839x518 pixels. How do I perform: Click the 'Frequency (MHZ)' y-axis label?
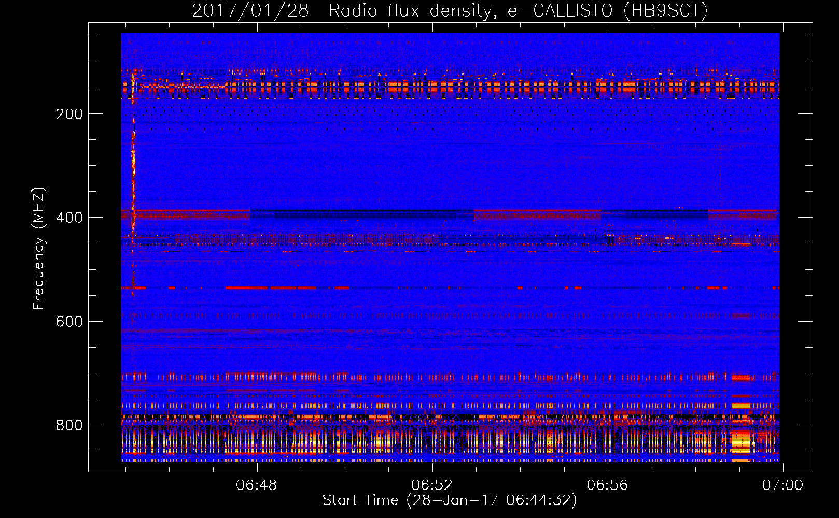click(x=39, y=248)
